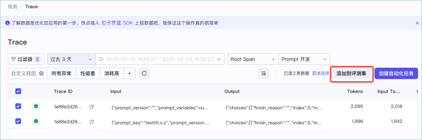The image size is (422, 140).
Task: Click the Input column header
Action: (x=116, y=92)
